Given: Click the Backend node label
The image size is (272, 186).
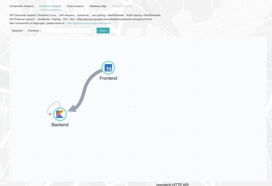Looking at the screenshot, I should pos(60,125).
